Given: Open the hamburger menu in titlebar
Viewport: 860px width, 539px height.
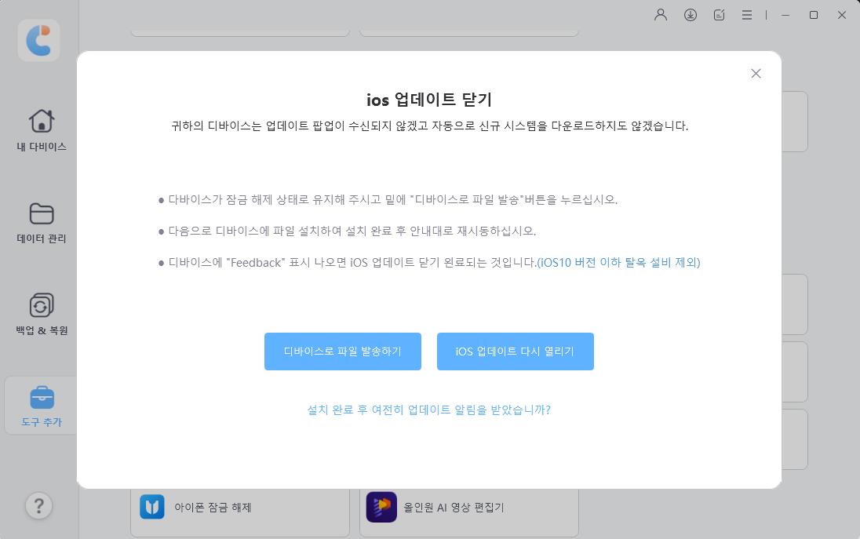Looking at the screenshot, I should (747, 14).
